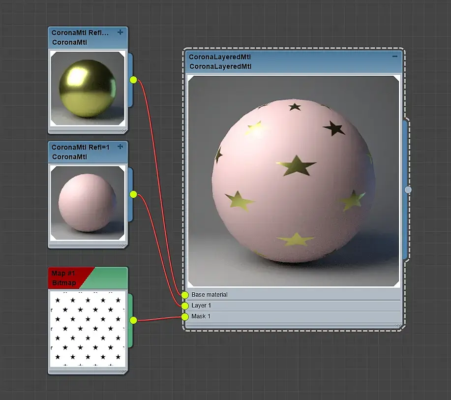
Task: Select the Layer 1 slot row
Action: pos(294,306)
